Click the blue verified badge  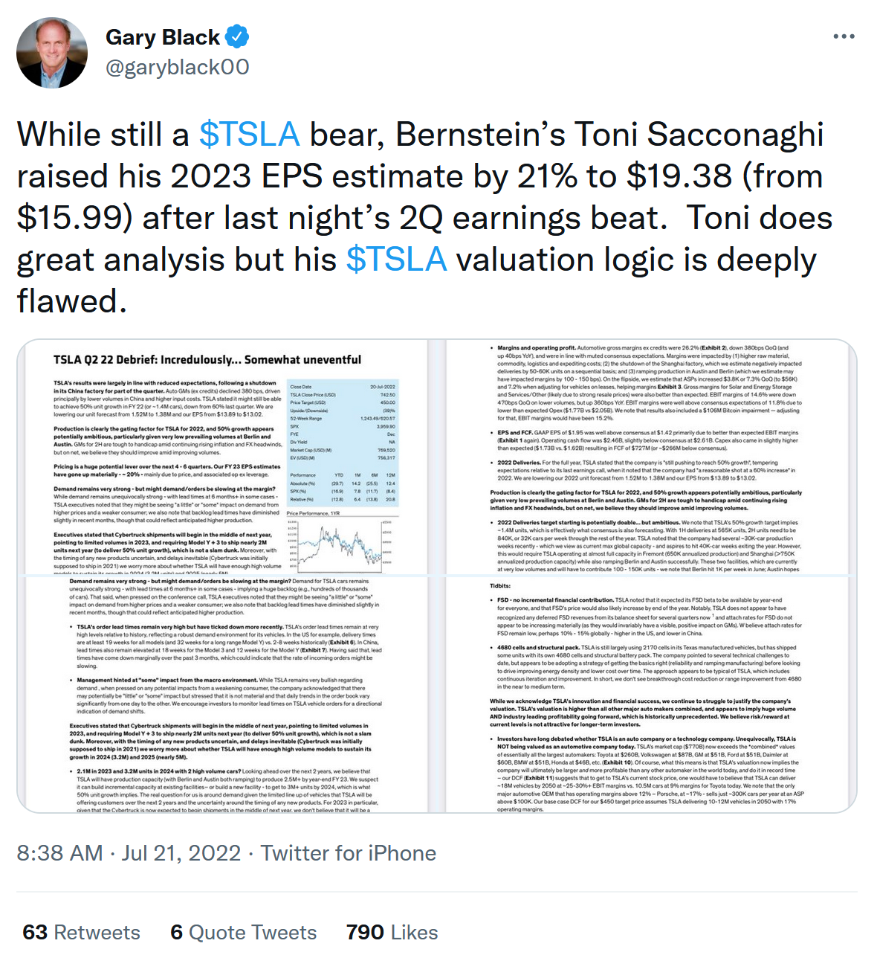(x=237, y=36)
